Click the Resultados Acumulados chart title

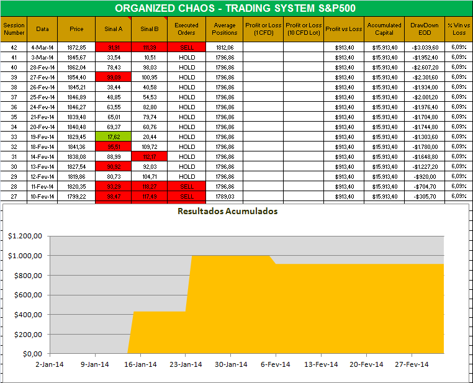[x=227, y=211]
